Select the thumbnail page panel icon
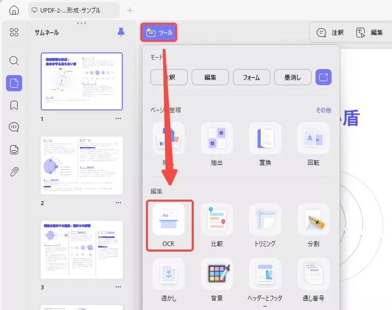Image resolution: width=392 pixels, height=310 pixels. tap(14, 83)
